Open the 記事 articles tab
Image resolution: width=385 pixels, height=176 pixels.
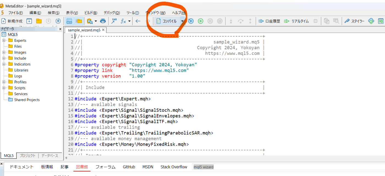tap(65, 167)
